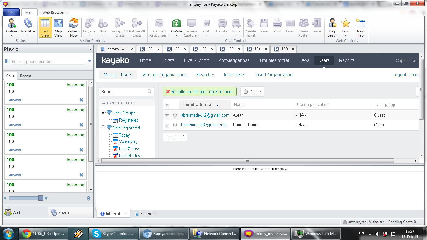Toggle the select-all header checkbox

click(x=167, y=106)
